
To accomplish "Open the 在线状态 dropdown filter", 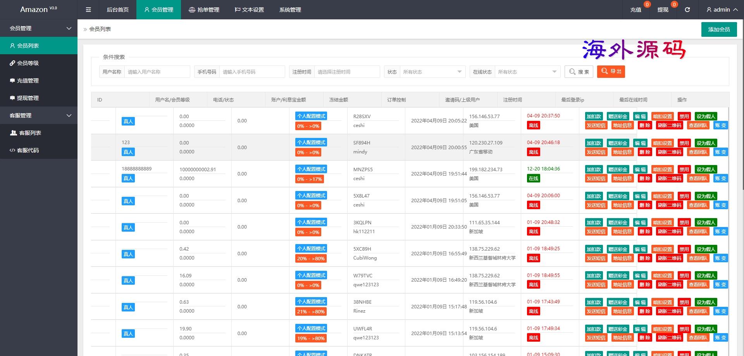I will [527, 72].
